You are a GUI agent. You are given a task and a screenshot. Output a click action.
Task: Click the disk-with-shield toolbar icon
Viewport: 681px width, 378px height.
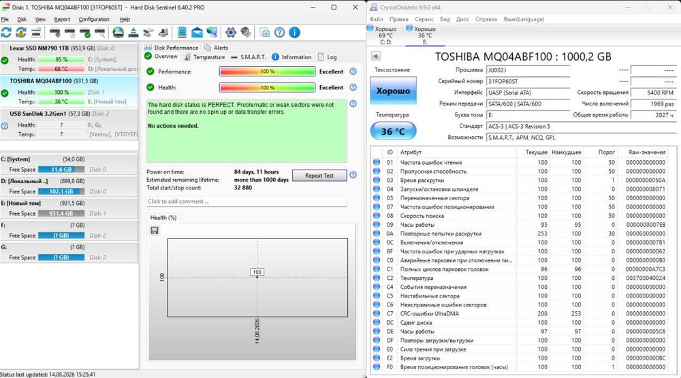(55, 32)
